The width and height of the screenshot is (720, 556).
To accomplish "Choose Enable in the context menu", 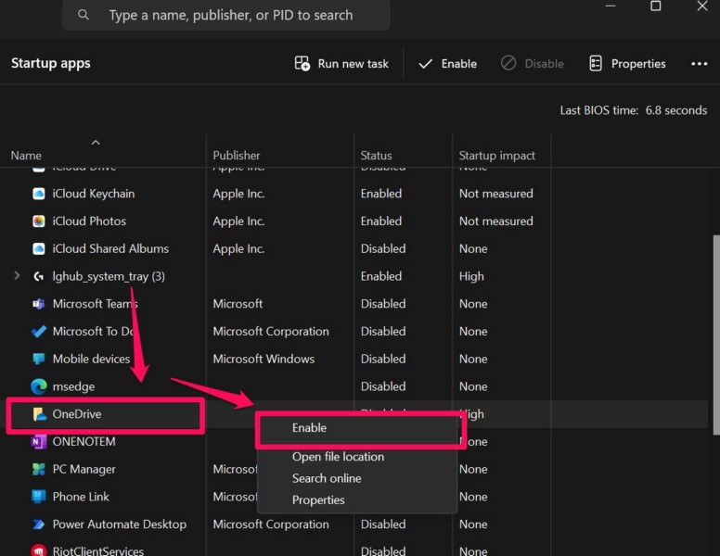I will click(310, 428).
